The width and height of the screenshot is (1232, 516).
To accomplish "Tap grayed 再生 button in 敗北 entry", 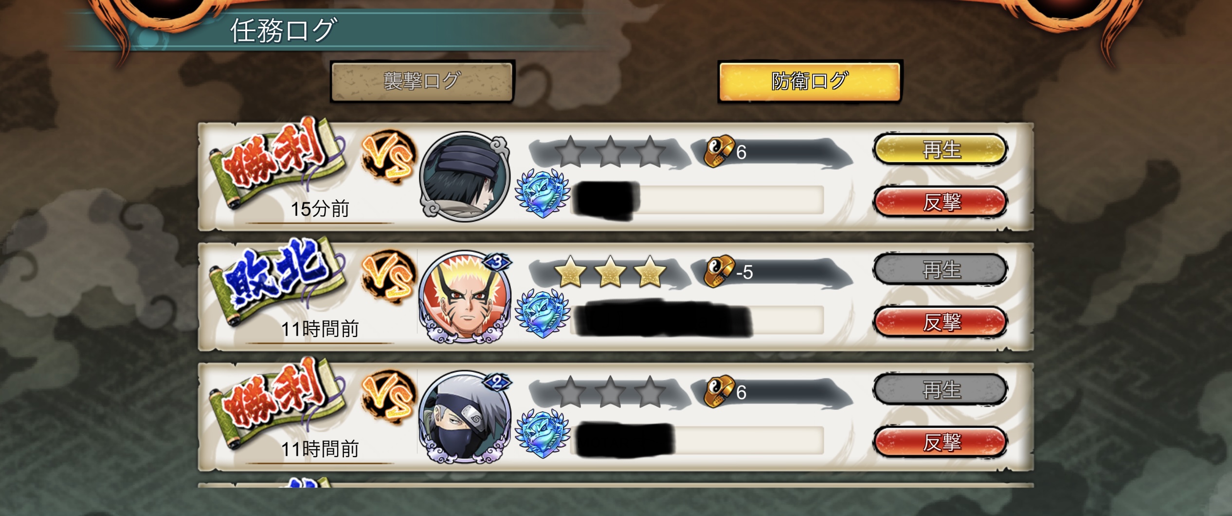I will pyautogui.click(x=940, y=269).
